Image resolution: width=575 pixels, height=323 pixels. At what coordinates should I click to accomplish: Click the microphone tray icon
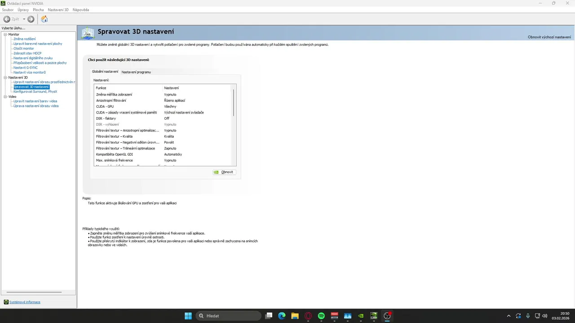pyautogui.click(x=528, y=316)
